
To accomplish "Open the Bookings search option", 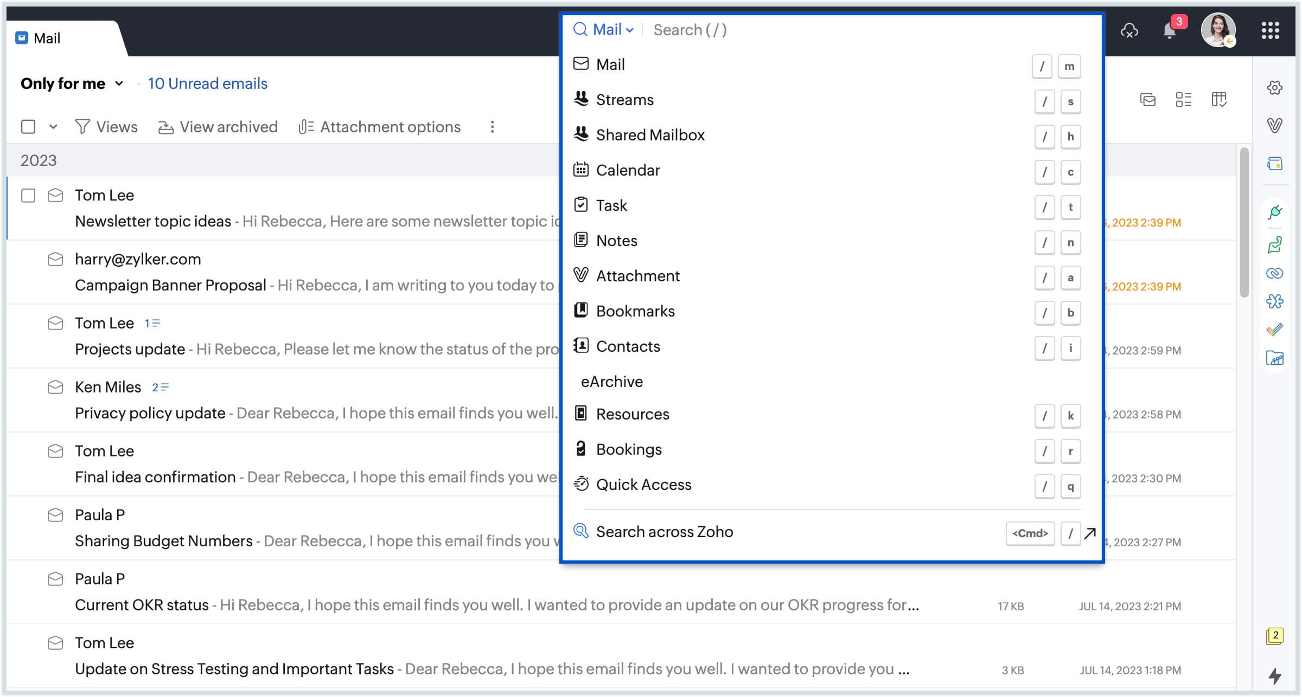I will [629, 449].
